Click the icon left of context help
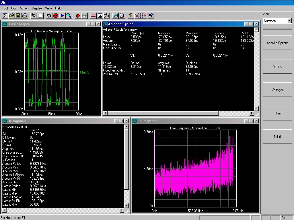Viewport: 294px width, 220px height. [144, 16]
